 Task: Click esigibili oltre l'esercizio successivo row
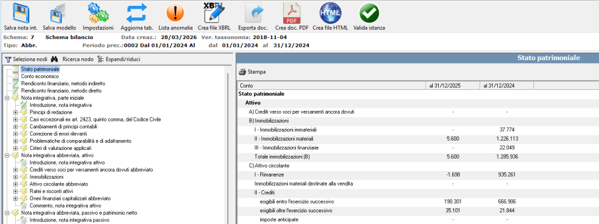pyautogui.click(x=418, y=210)
